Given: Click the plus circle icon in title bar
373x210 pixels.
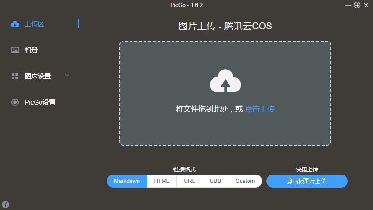Looking at the screenshot, I should (x=357, y=5).
